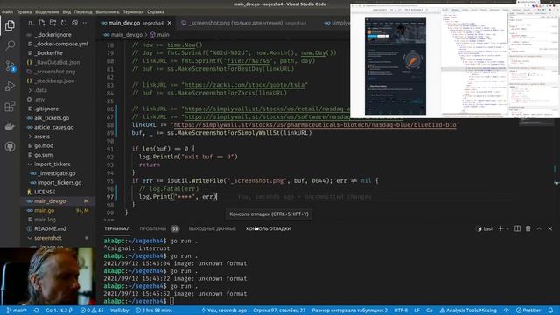The height and width of the screenshot is (315, 560).
Task: Open Файл menu
Action: point(7,11)
